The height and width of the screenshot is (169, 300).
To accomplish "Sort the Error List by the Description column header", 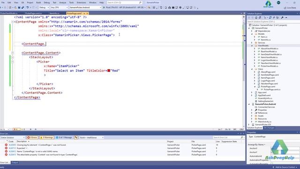I will 22,141.
